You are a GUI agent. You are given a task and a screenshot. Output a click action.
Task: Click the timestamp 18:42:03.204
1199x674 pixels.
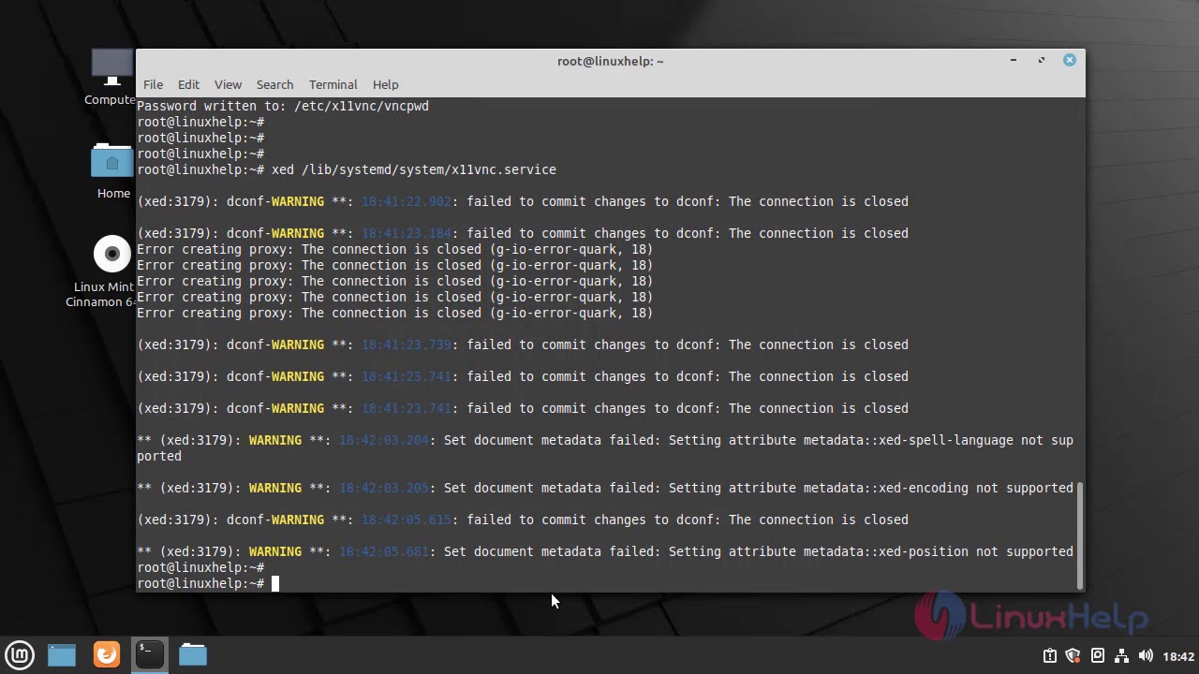[x=383, y=440]
